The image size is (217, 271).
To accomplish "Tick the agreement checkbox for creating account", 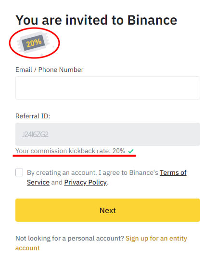I will pos(19,172).
